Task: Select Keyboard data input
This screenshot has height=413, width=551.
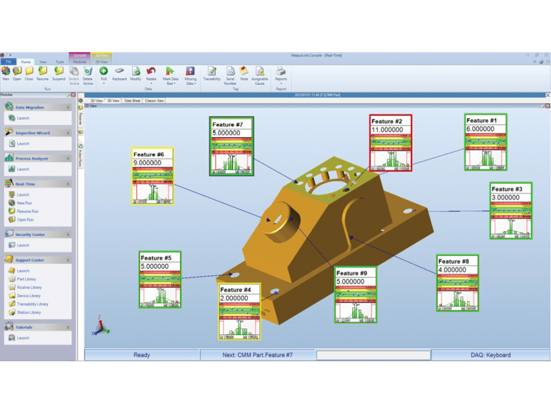Action: point(119,74)
